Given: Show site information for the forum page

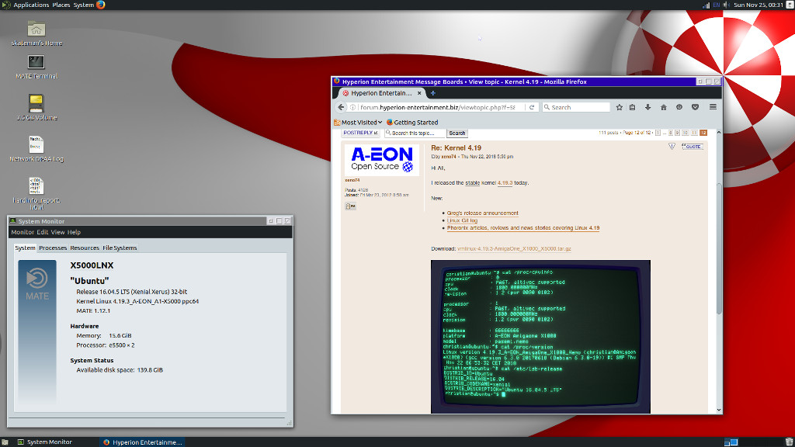Looking at the screenshot, I should [353, 107].
